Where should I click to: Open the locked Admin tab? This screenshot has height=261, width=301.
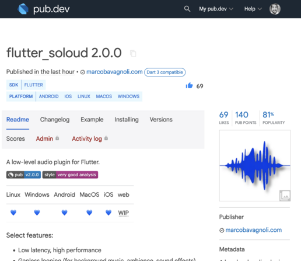coord(47,138)
